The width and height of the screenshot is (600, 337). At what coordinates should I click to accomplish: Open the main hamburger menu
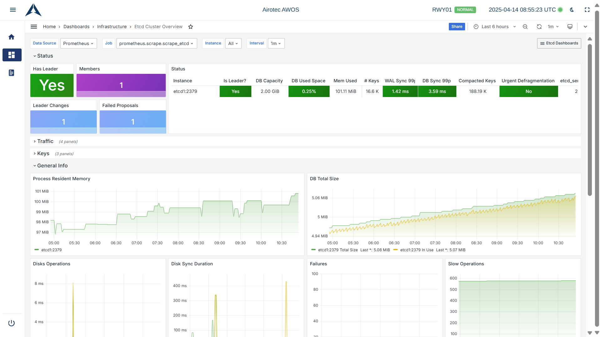(x=13, y=10)
